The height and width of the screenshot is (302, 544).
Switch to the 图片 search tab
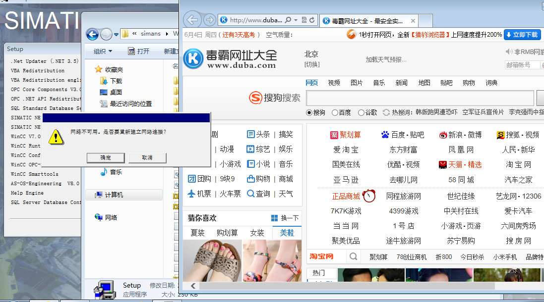(x=357, y=83)
